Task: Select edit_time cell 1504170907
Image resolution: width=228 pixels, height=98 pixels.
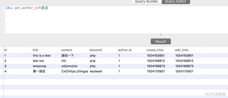Action: (x=184, y=71)
